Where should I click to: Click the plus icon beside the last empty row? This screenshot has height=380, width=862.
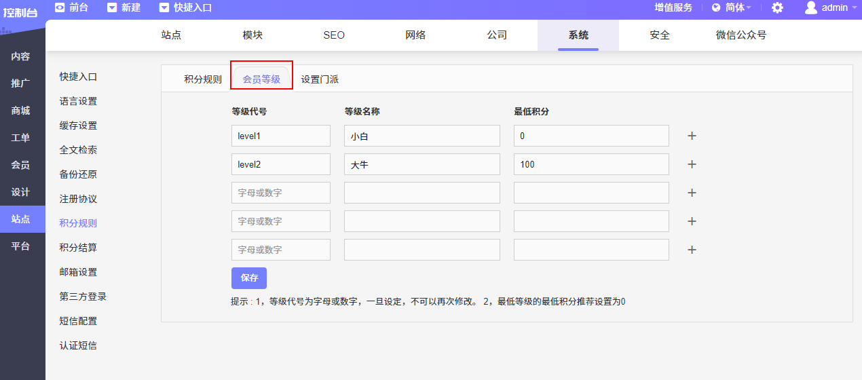point(692,250)
